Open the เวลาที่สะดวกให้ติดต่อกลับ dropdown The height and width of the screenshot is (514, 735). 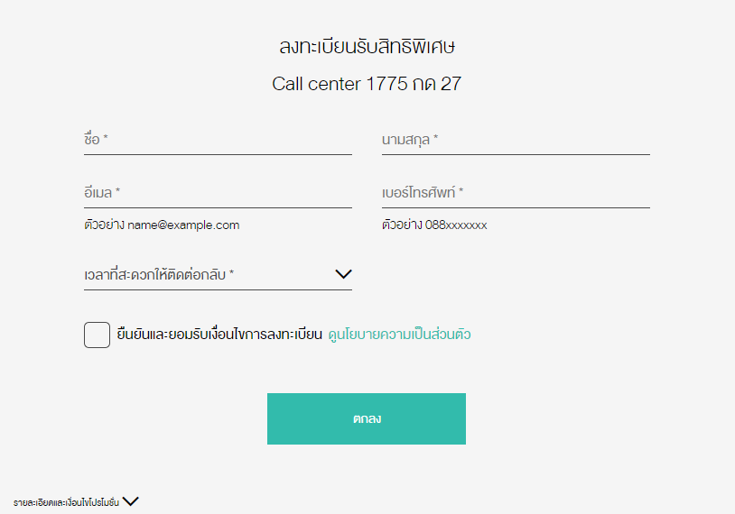coord(218,275)
